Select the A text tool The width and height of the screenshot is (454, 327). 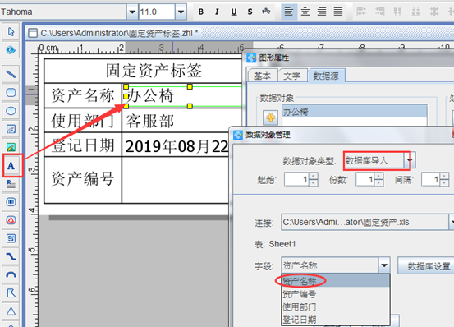click(x=11, y=166)
